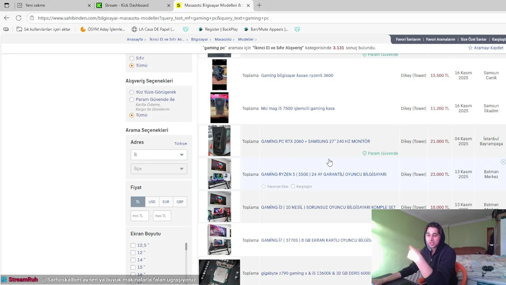The height and width of the screenshot is (285, 506).
Task: Open thumbnail of ryzen5 3600 listing
Action: pos(219,75)
